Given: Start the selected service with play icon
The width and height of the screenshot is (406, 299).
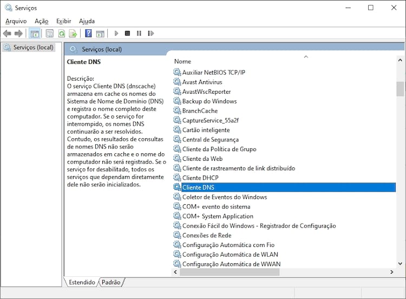Looking at the screenshot, I should (116, 34).
